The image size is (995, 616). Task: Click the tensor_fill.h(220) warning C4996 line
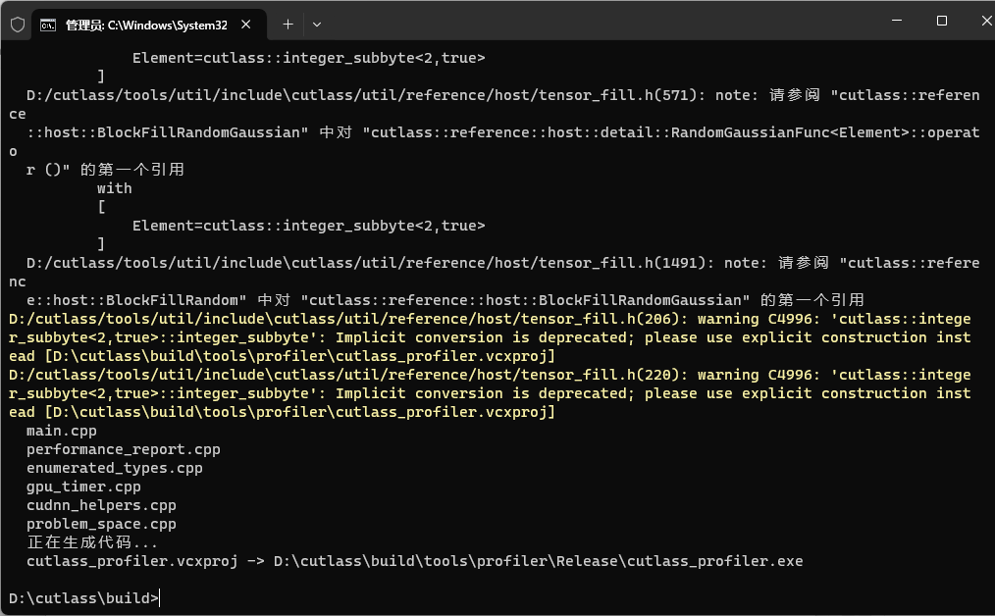tap(490, 375)
